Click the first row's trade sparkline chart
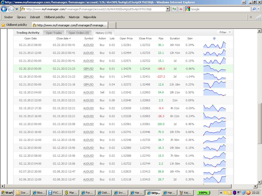Image resolution: width=262 pixels, height=196 pixels. 214,45
